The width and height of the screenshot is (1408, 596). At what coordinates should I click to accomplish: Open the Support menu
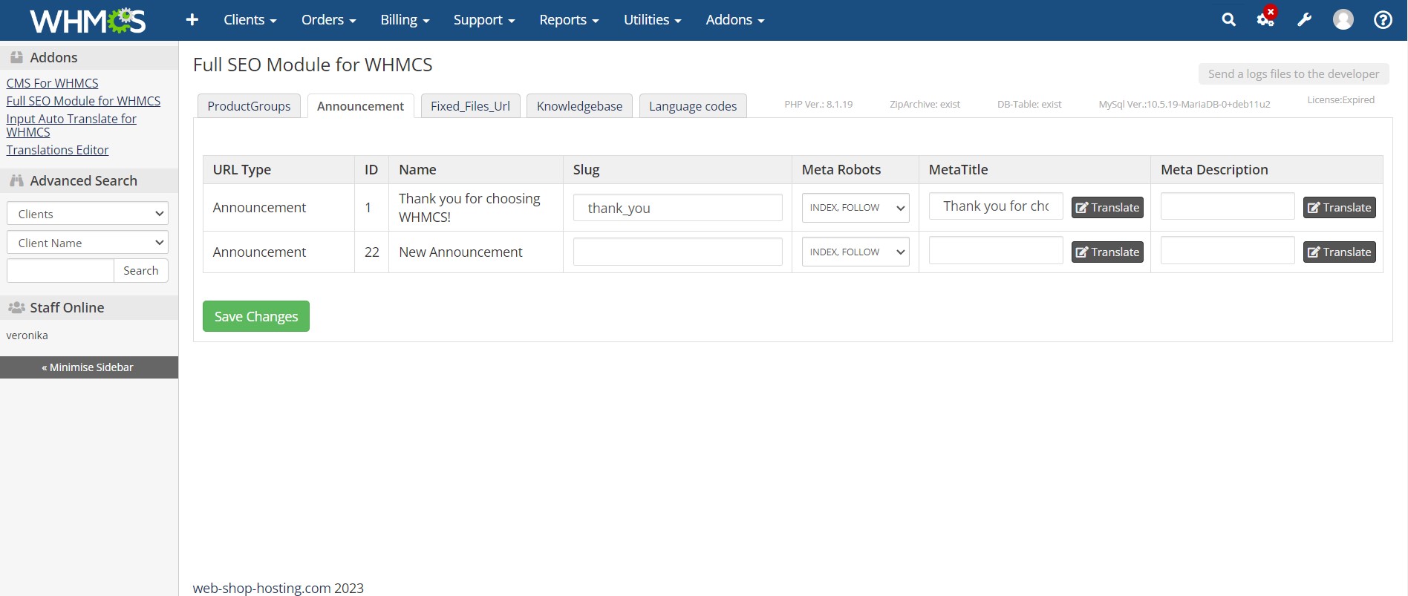point(484,20)
